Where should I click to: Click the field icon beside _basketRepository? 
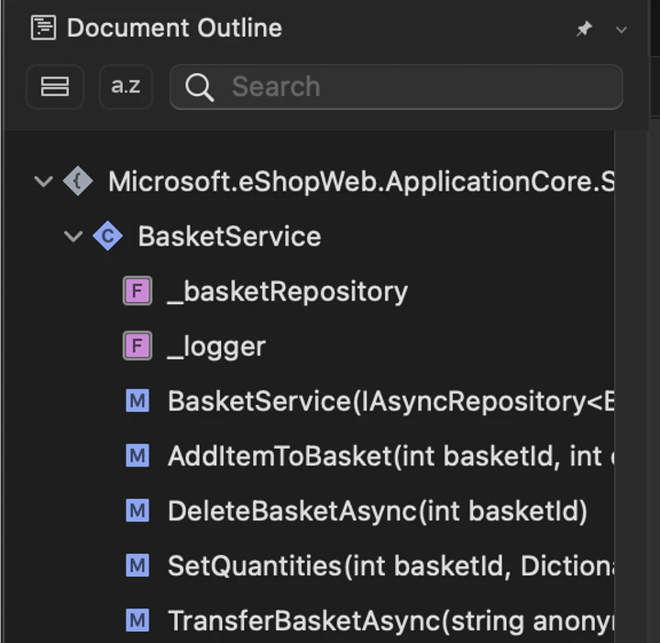137,290
